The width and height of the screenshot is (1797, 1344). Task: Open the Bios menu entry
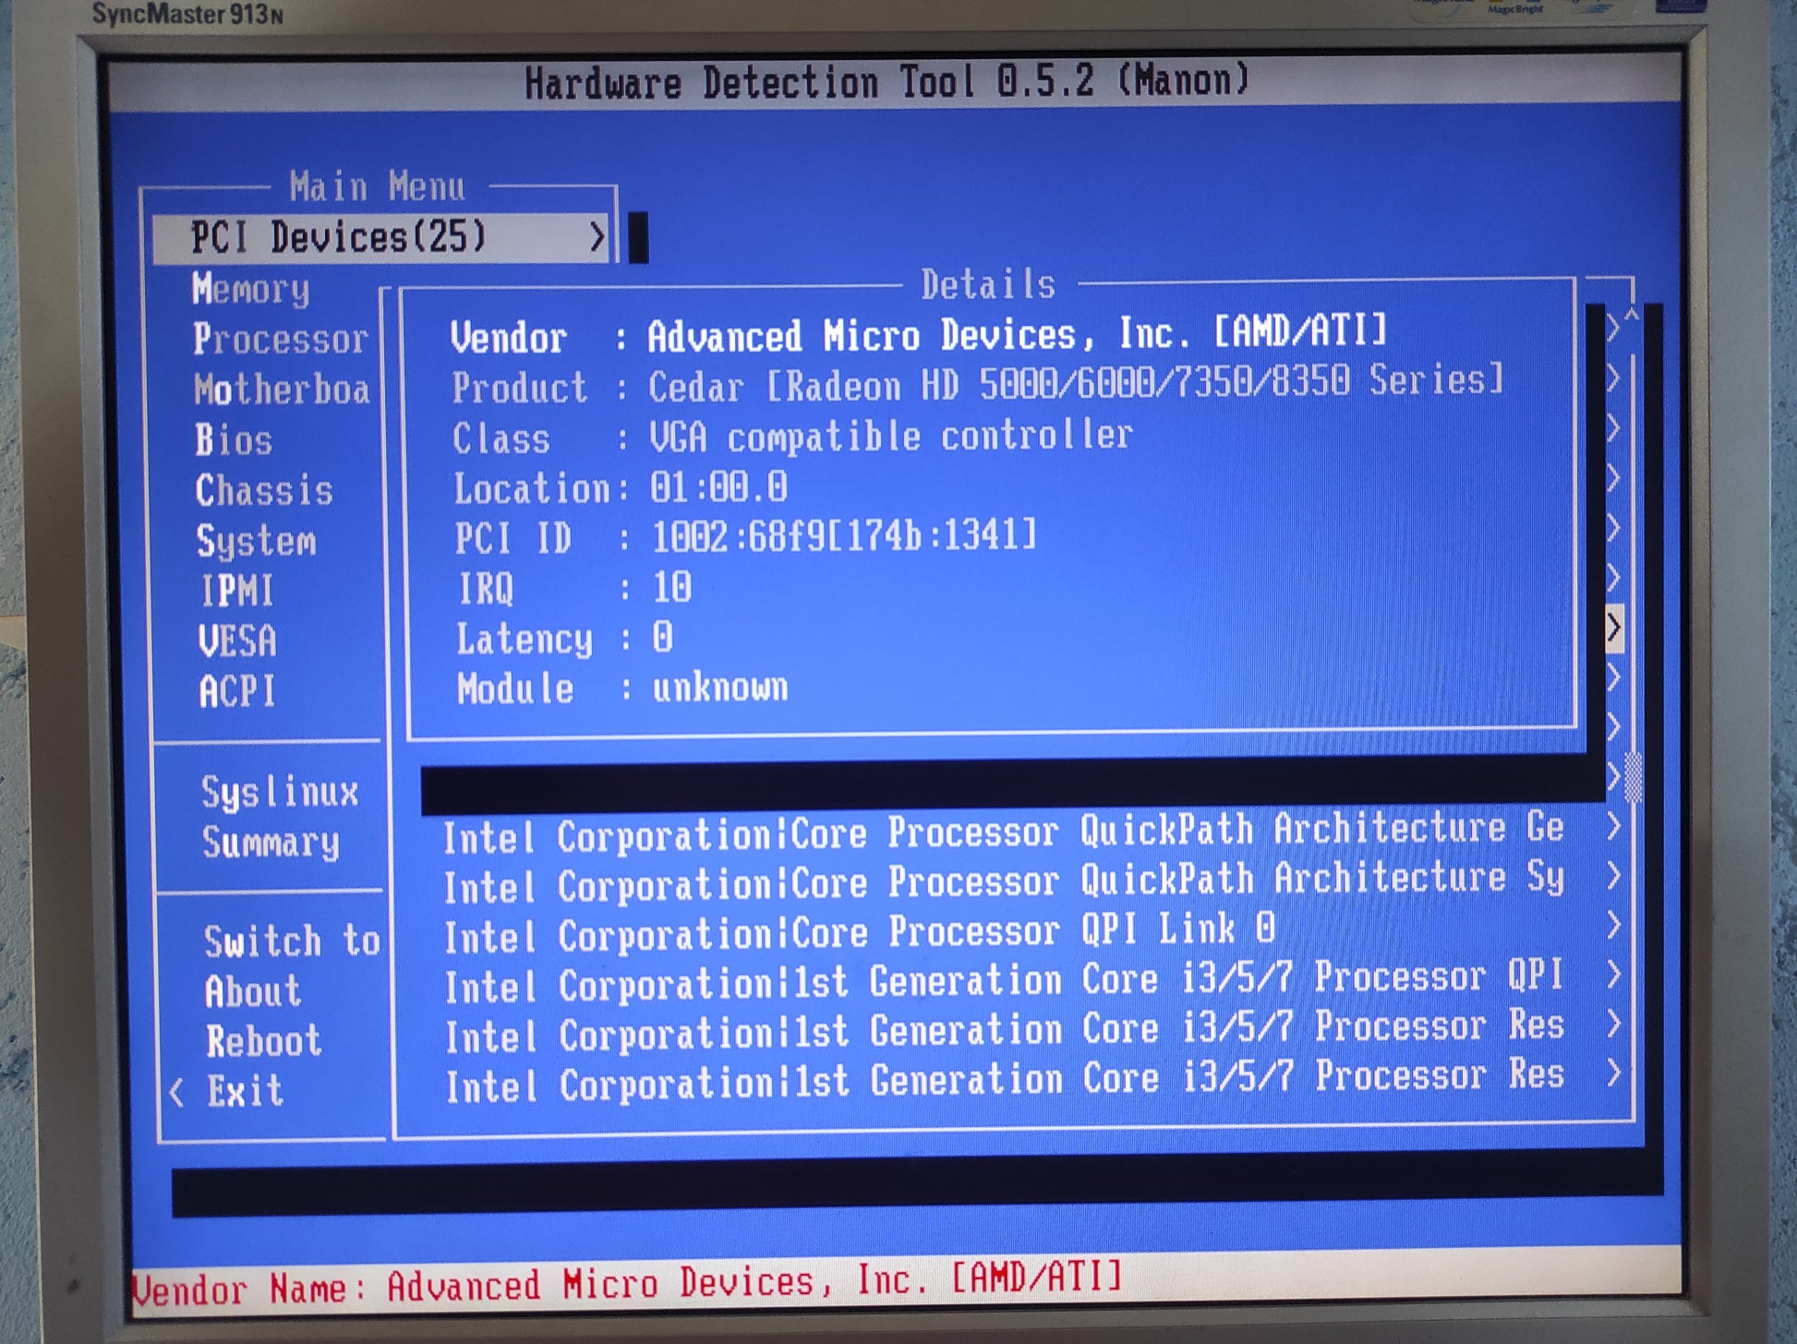tap(234, 440)
